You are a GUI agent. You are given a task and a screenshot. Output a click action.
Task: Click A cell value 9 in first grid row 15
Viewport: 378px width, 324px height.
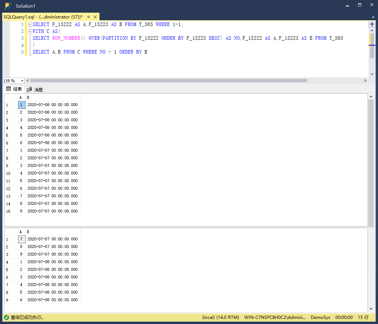(x=22, y=211)
